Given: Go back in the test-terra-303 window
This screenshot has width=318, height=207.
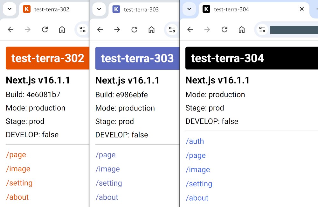Looking at the screenshot, I should [x=100, y=30].
